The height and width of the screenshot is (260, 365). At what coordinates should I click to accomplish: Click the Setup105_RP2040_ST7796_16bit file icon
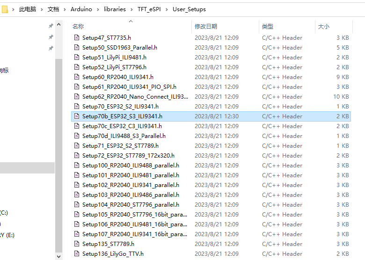tap(77, 215)
